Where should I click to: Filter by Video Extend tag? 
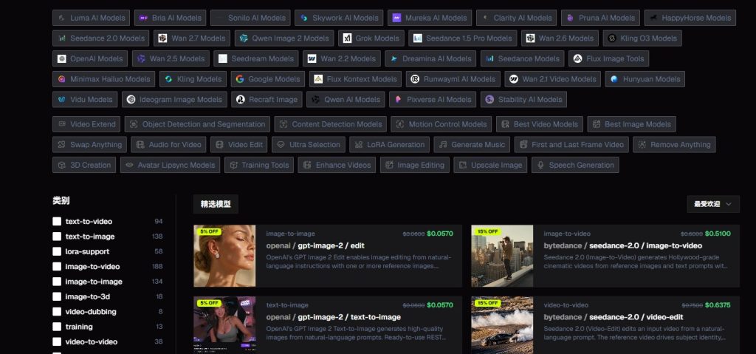(87, 124)
